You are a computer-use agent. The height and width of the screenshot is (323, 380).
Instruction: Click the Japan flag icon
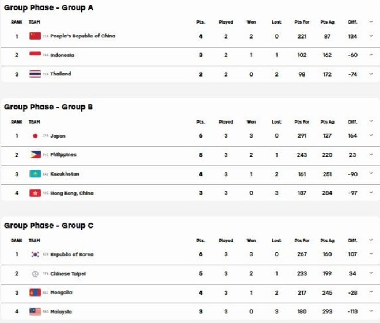point(35,136)
